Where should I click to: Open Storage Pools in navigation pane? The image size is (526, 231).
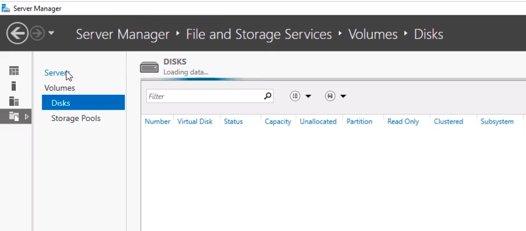tap(76, 118)
